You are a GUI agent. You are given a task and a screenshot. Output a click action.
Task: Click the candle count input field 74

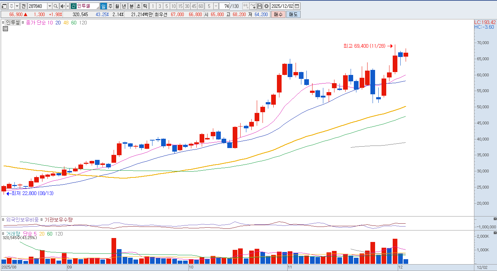225,6
